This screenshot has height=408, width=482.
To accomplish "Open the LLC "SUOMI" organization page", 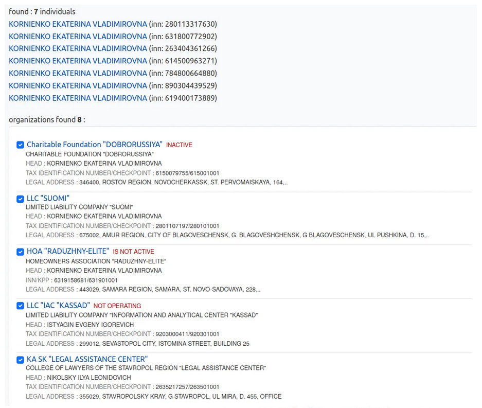I will tap(48, 198).
